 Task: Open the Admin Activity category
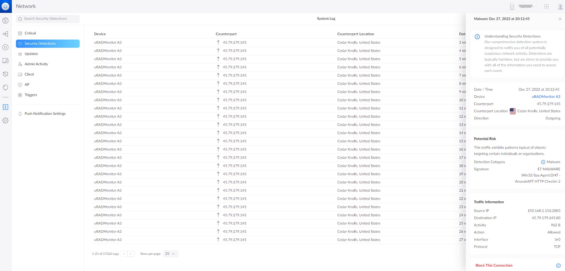(x=48, y=64)
